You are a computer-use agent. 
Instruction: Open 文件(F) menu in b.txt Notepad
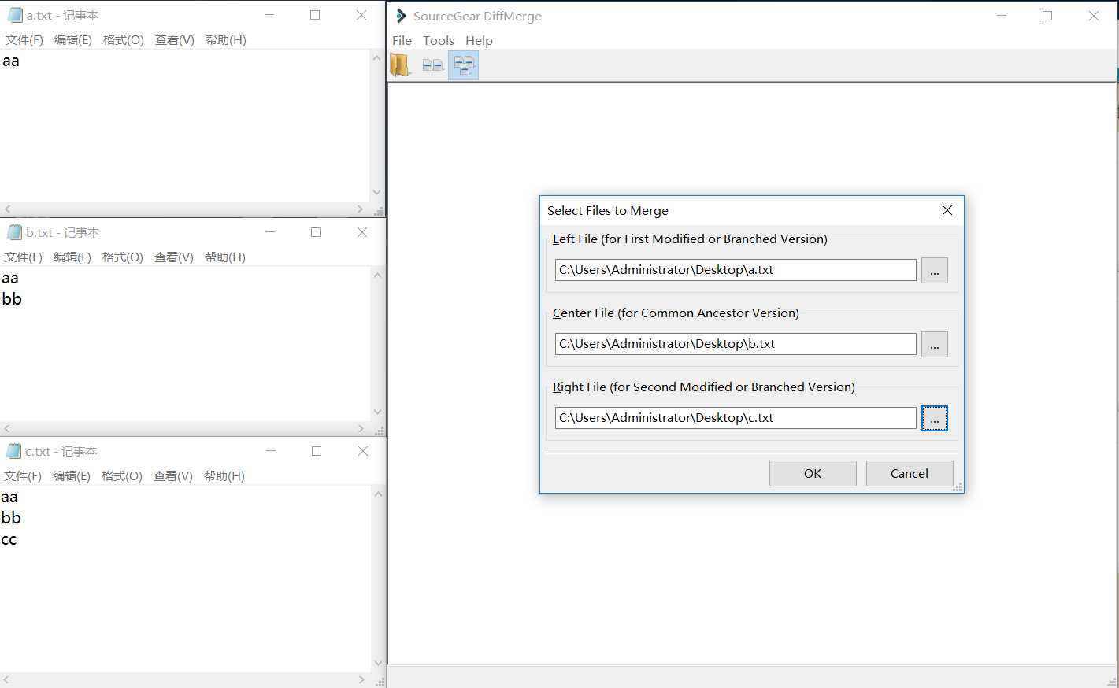click(x=24, y=257)
